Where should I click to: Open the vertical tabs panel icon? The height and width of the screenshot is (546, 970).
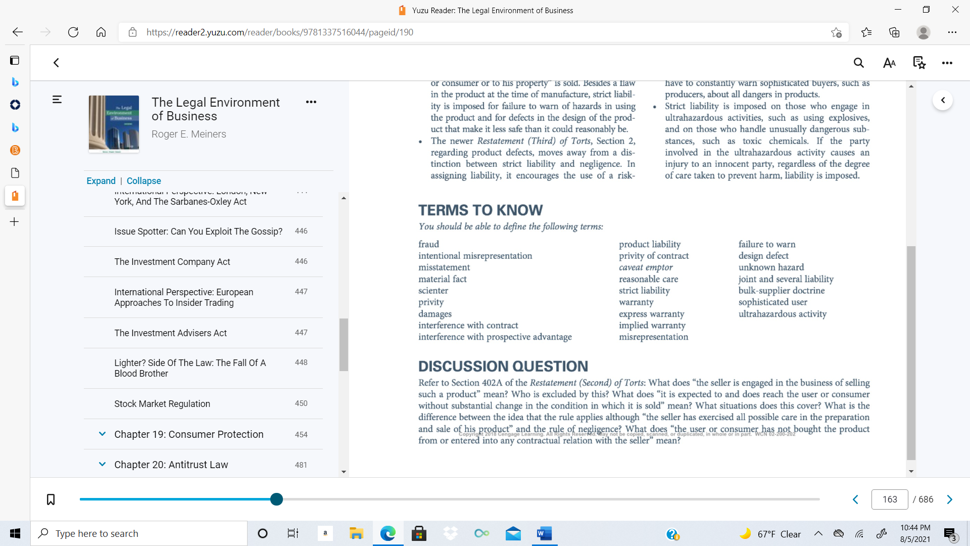pos(15,61)
